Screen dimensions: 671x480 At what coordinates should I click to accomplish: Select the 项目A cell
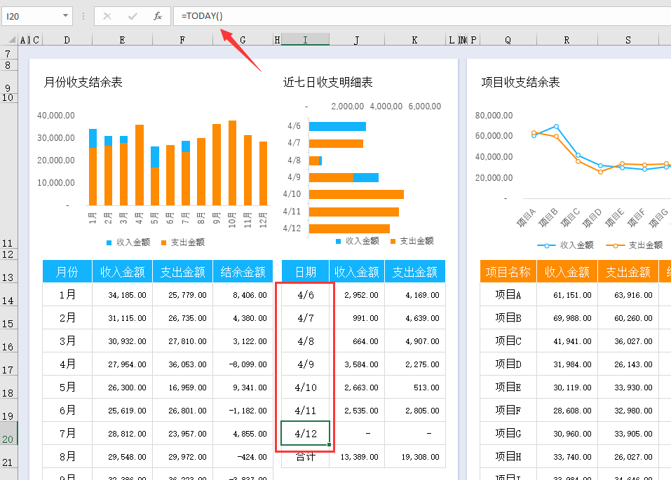508,295
